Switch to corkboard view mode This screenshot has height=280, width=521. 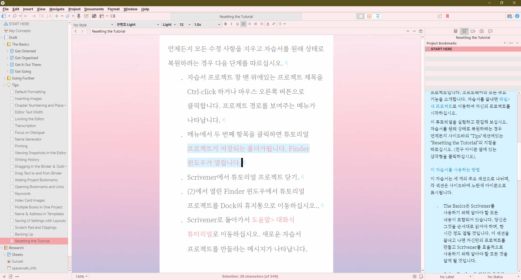coord(369,16)
